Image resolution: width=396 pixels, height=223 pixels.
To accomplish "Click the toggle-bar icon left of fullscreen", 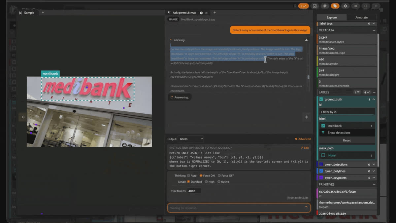I will (x=355, y=6).
